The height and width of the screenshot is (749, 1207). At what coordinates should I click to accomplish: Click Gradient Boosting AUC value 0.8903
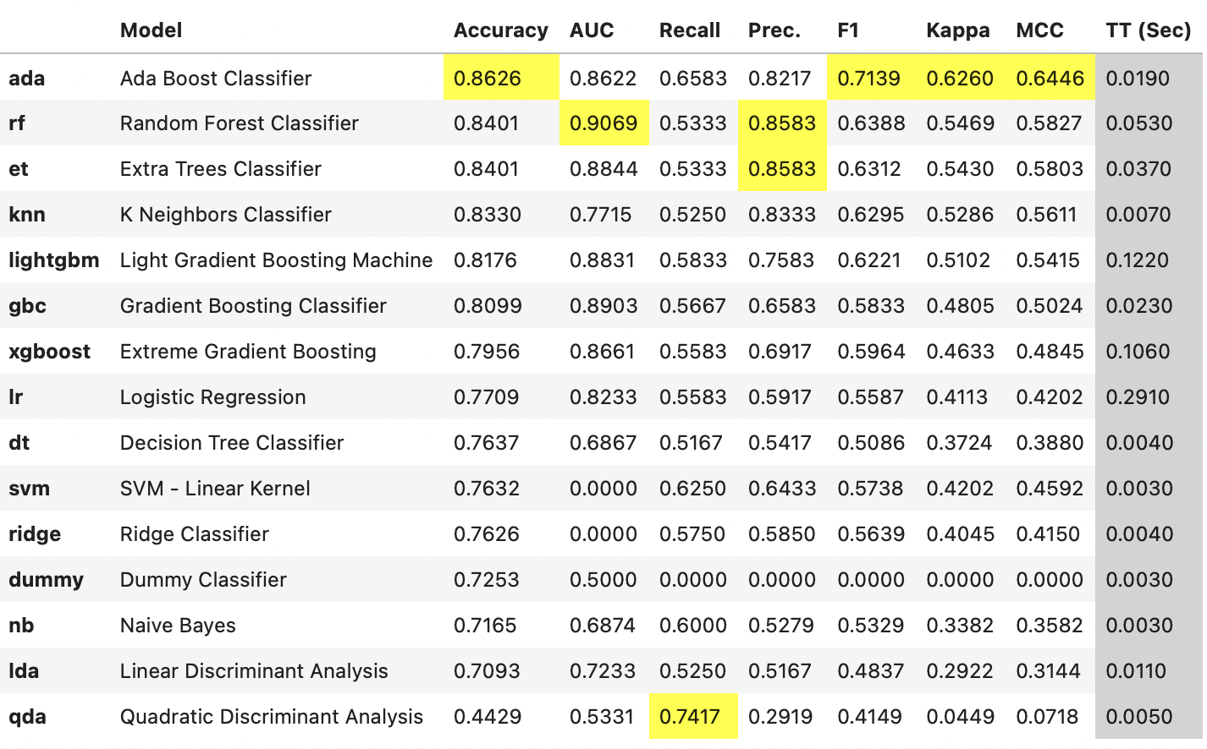tap(603, 306)
